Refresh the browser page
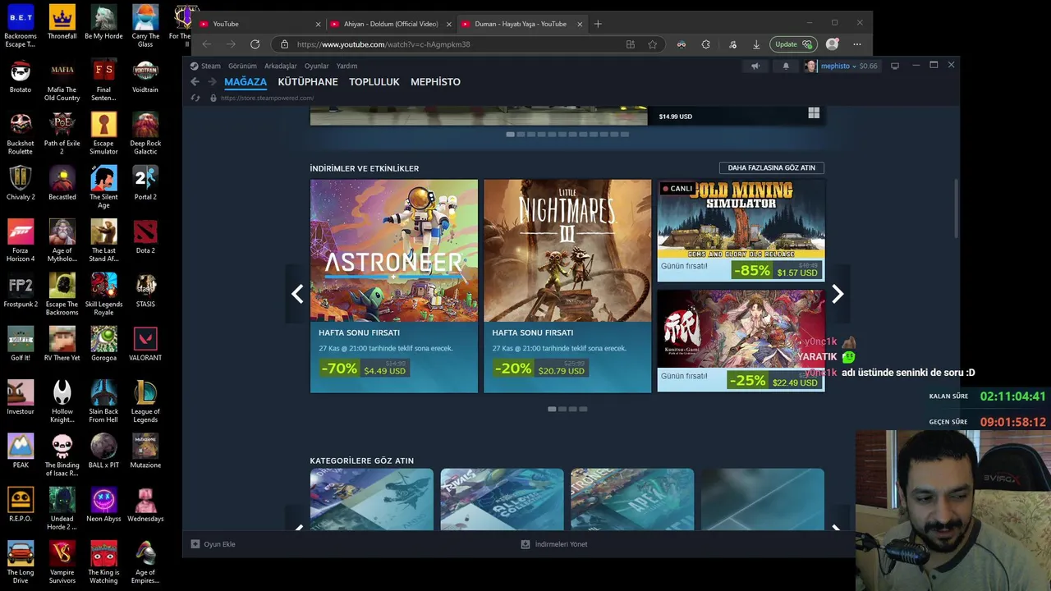Viewport: 1051px width, 591px height. coord(255,44)
